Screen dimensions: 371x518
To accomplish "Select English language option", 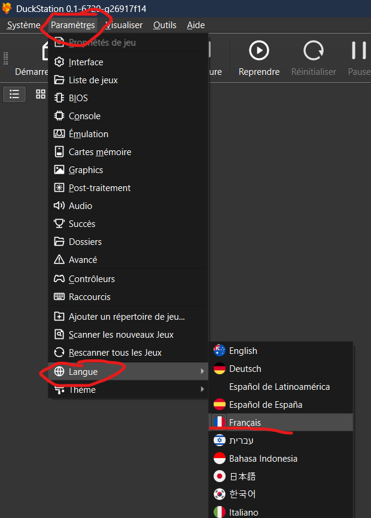I will (281, 351).
